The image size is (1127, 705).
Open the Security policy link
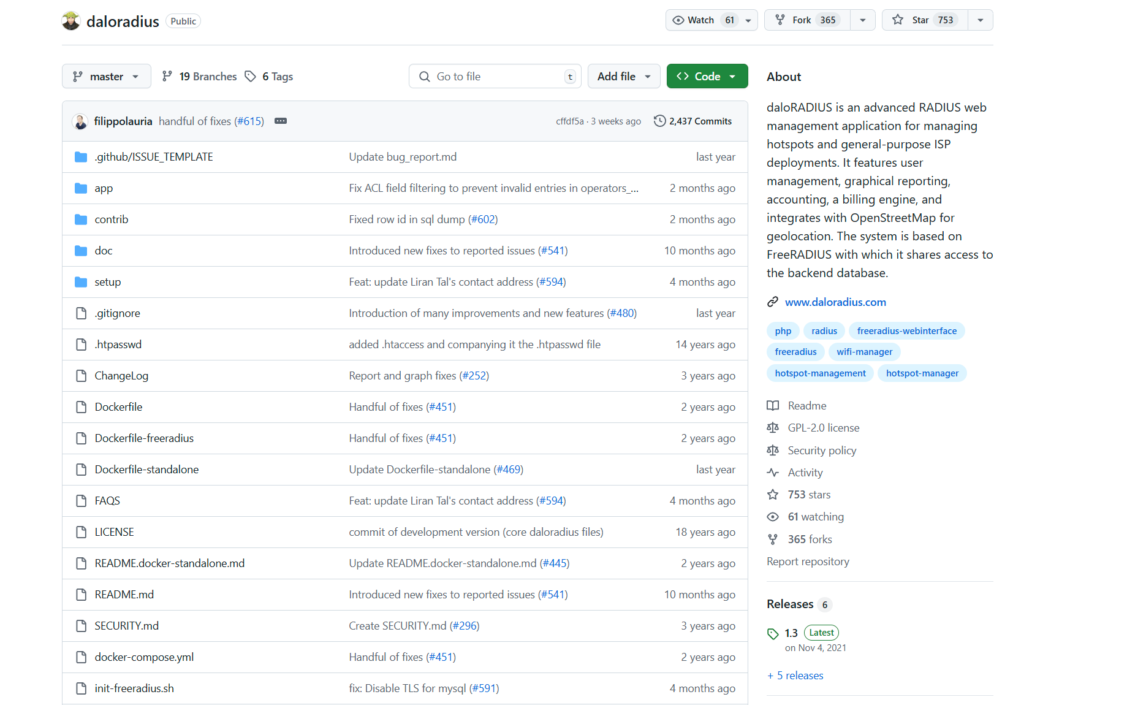(x=822, y=451)
